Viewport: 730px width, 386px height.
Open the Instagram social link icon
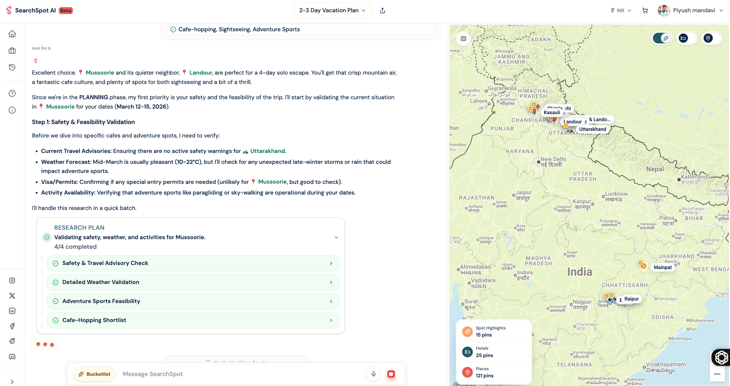click(12, 281)
